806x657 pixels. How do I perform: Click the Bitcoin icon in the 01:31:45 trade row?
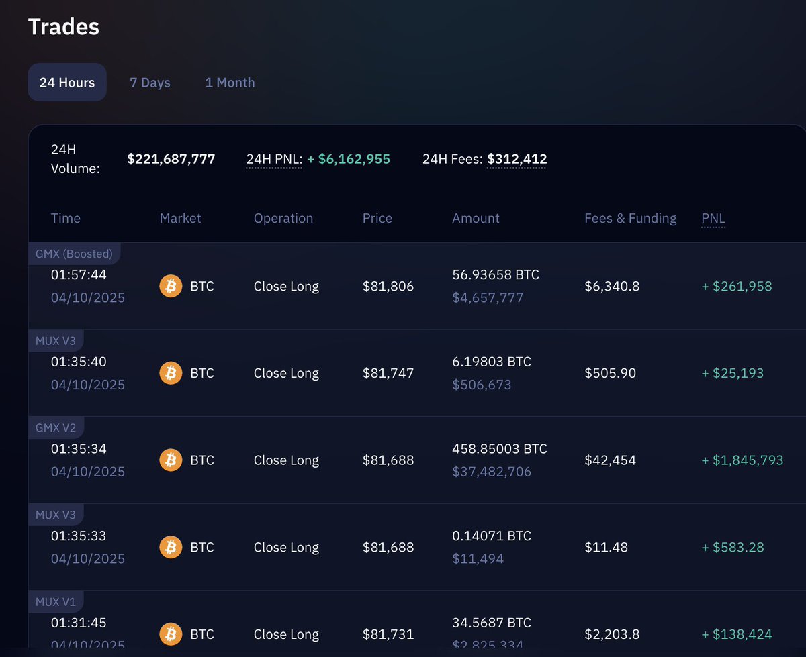(x=171, y=634)
